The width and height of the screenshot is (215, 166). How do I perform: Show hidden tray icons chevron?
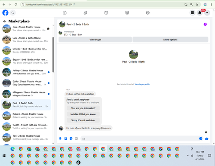coord(187,156)
